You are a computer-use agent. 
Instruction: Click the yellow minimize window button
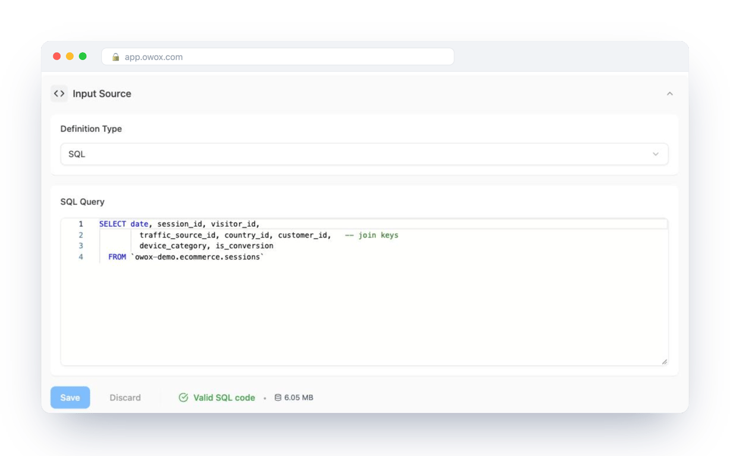pos(70,56)
